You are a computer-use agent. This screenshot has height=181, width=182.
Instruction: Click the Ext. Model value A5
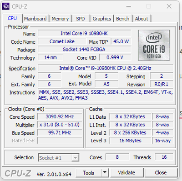pos(106,84)
